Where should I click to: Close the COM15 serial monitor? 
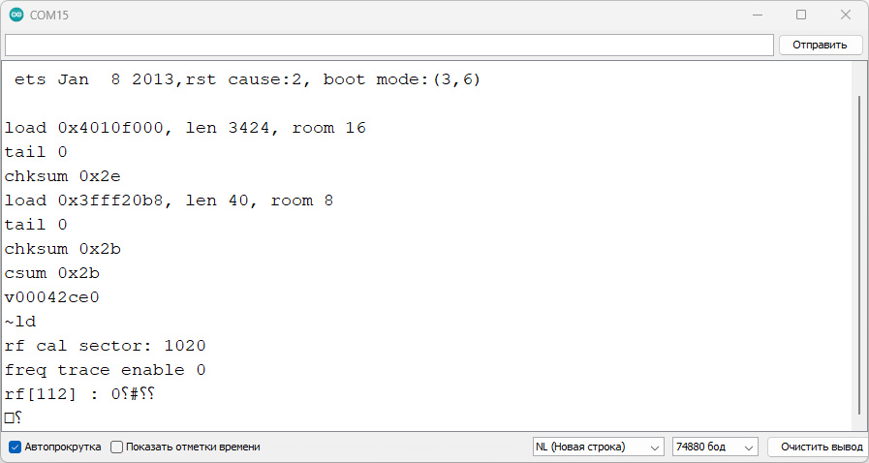[x=846, y=15]
